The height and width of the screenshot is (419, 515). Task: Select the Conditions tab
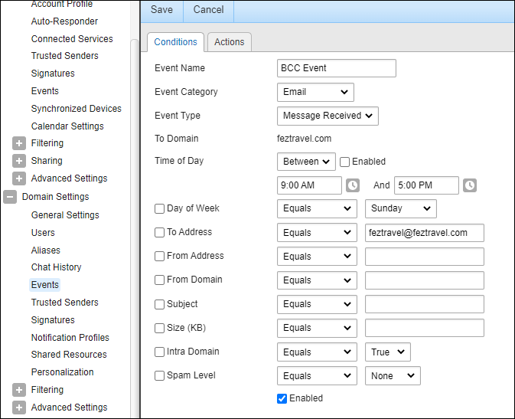(x=175, y=42)
